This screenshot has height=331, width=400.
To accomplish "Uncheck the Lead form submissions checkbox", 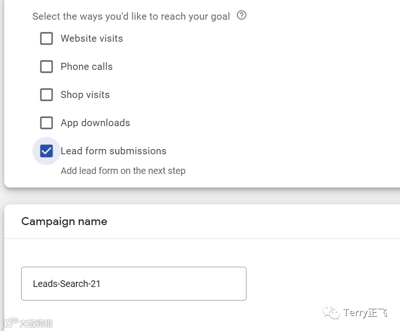I will coord(46,151).
